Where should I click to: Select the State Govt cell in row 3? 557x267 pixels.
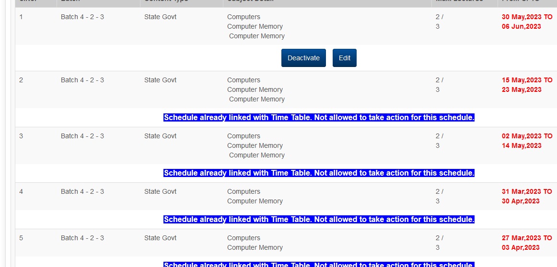[x=160, y=136]
